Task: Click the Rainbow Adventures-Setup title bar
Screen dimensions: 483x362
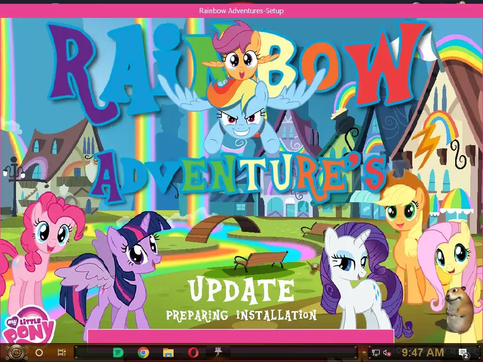Action: pos(241,11)
